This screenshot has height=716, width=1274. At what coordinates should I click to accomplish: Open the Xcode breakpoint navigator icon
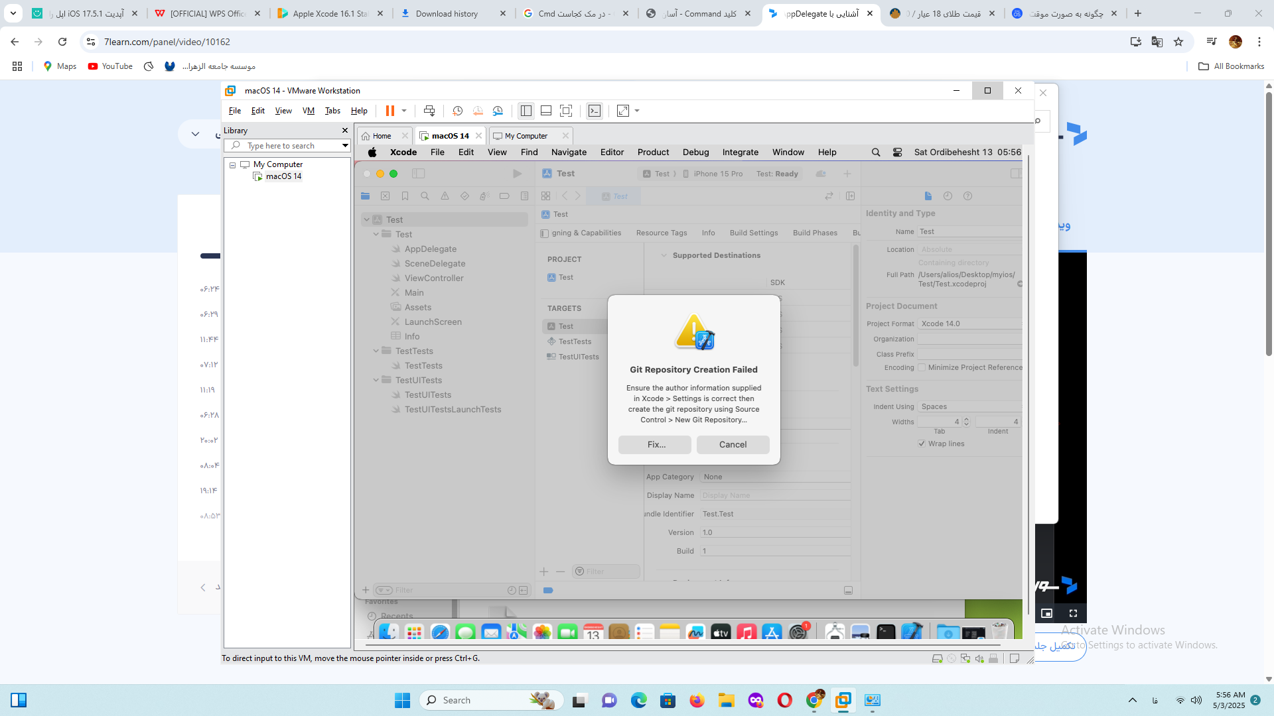coord(504,196)
